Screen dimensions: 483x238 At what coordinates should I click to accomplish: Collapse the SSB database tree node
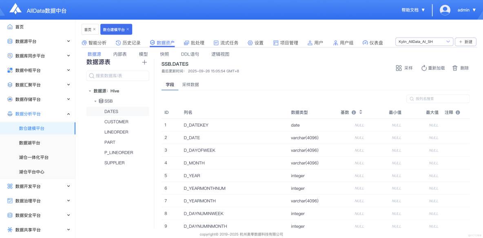click(x=96, y=101)
